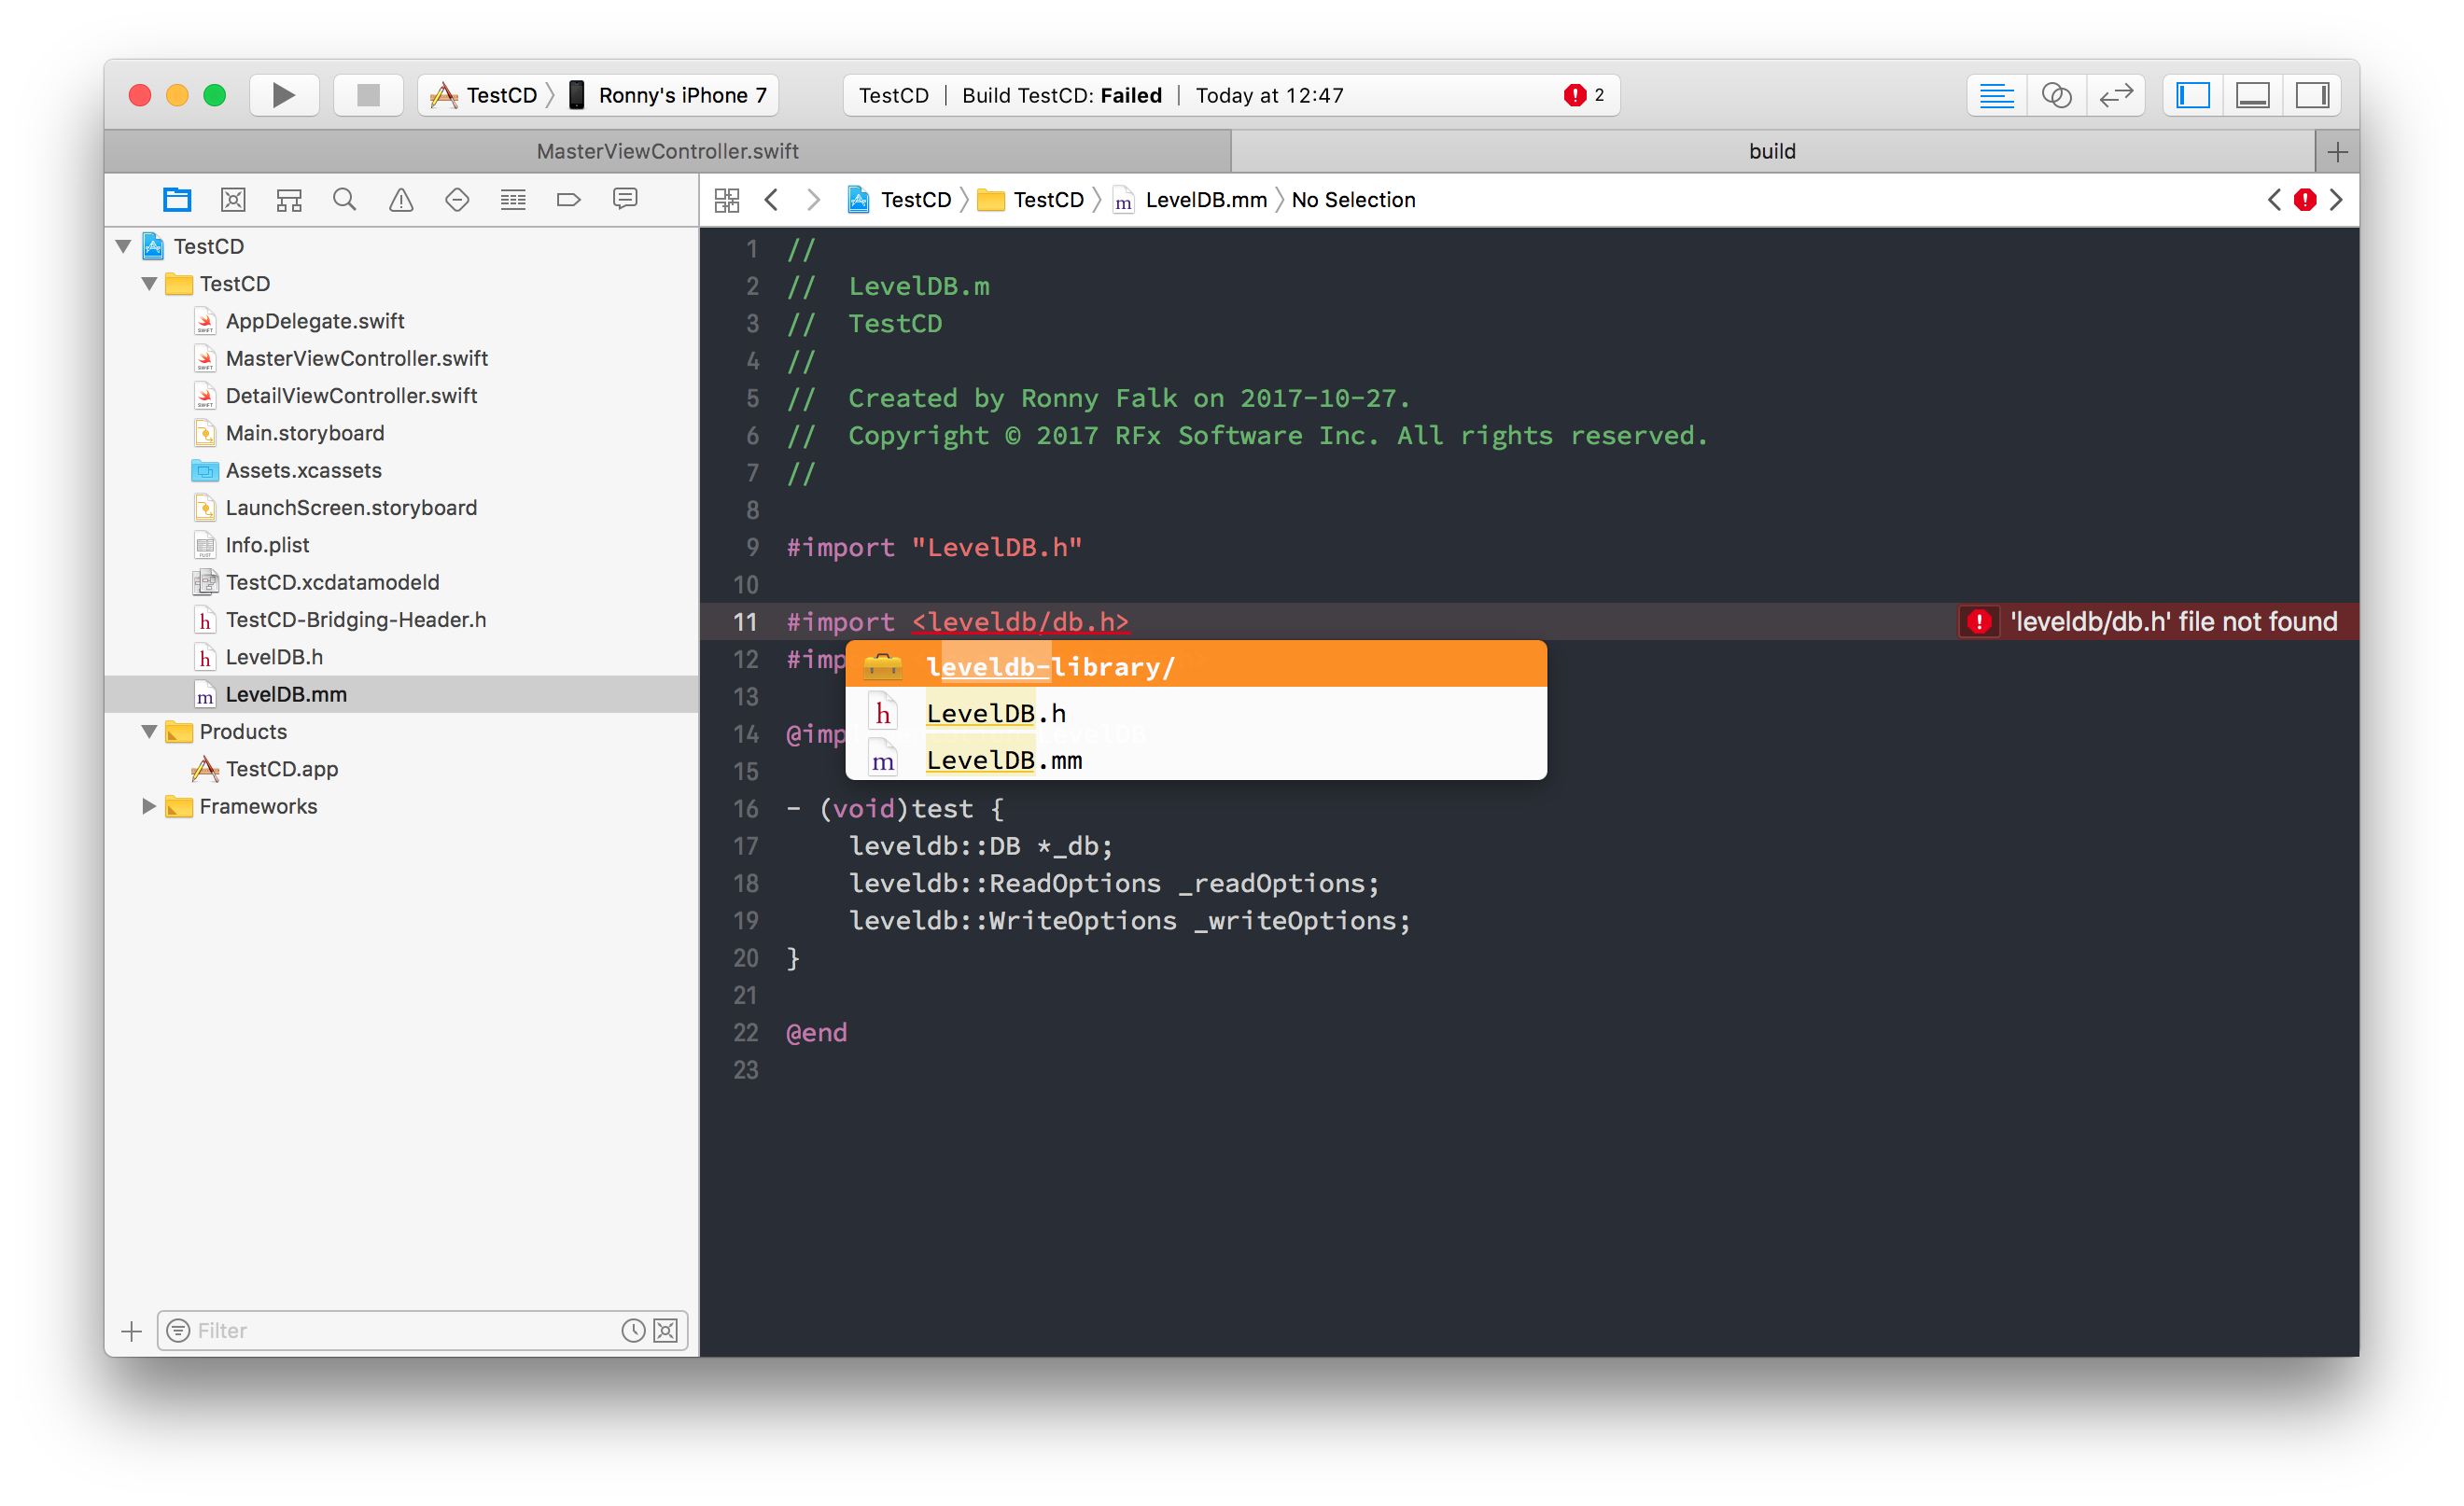This screenshot has height=1506, width=2464.
Task: Click the Stop button in toolbar
Action: (x=368, y=95)
